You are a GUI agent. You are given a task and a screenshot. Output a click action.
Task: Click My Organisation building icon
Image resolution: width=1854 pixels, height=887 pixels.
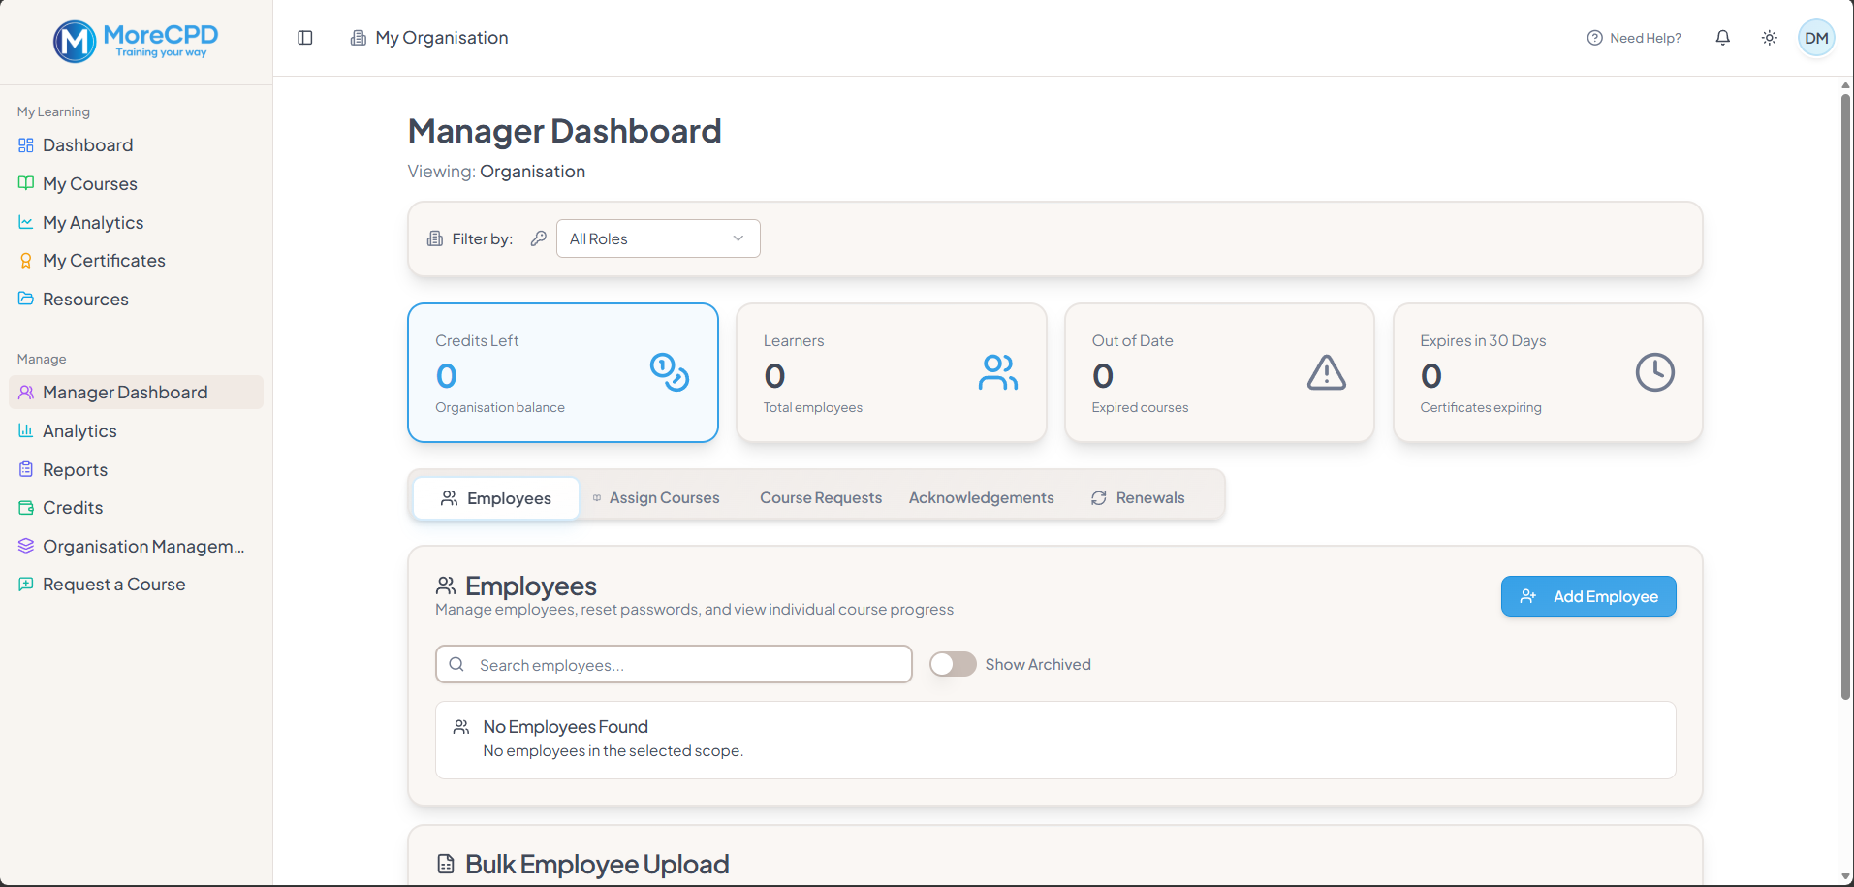click(x=358, y=38)
